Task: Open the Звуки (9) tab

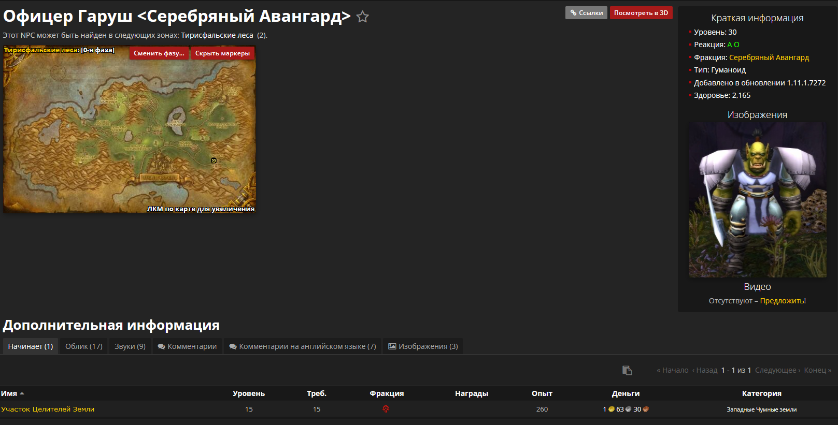Action: (x=130, y=346)
